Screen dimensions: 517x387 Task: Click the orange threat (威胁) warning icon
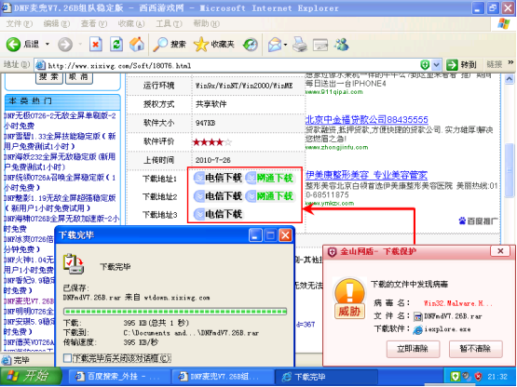click(x=349, y=299)
